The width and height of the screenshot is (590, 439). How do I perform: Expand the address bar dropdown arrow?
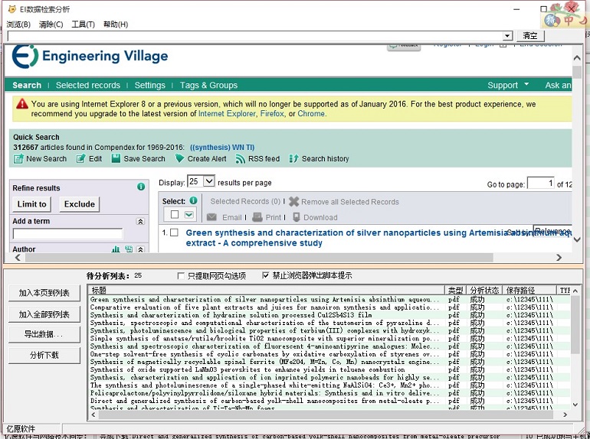coord(507,36)
